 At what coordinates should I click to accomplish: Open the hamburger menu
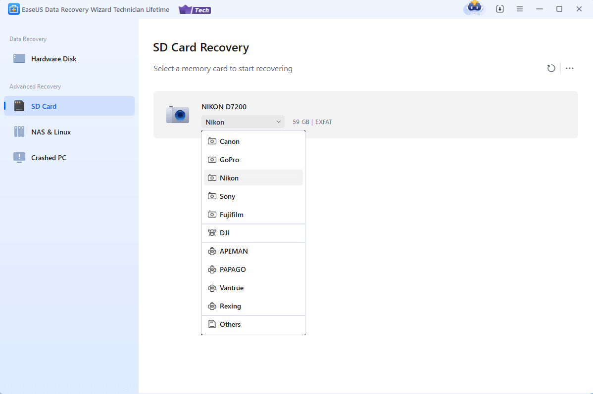(519, 9)
